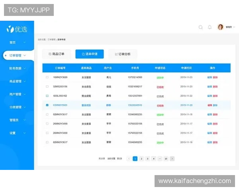Check the box for order 16MN2Y3689
The height and width of the screenshot is (191, 239).
(x=47, y=77)
